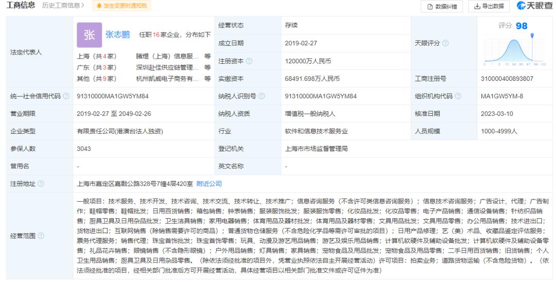Click business term 2019-02-27 至 2049-02-26
556x282 pixels.
click(x=114, y=114)
